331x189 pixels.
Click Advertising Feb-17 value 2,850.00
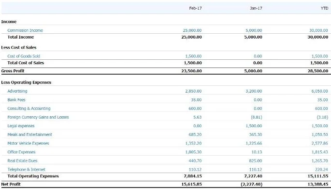coord(193,91)
